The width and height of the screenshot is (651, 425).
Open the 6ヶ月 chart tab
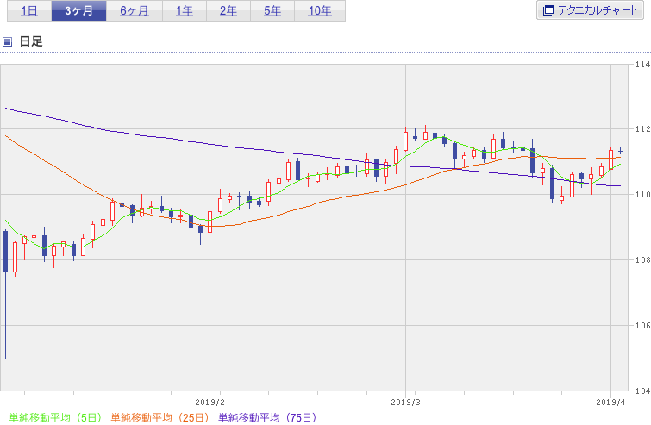[x=135, y=11]
